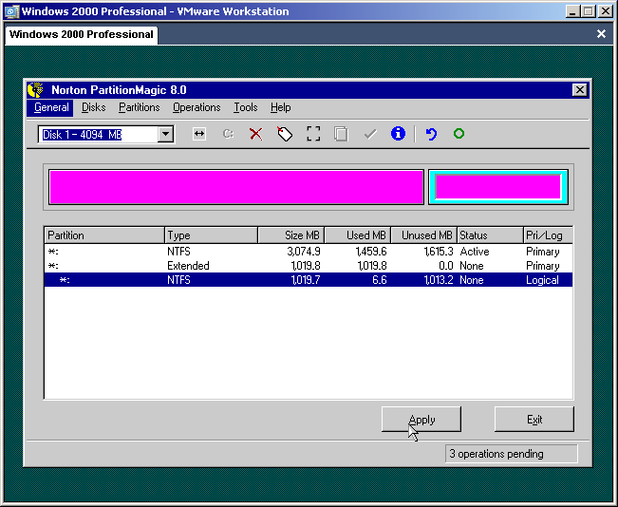Click the 3 operations pending status box
Viewport: 618px width, 507px height.
click(x=512, y=454)
